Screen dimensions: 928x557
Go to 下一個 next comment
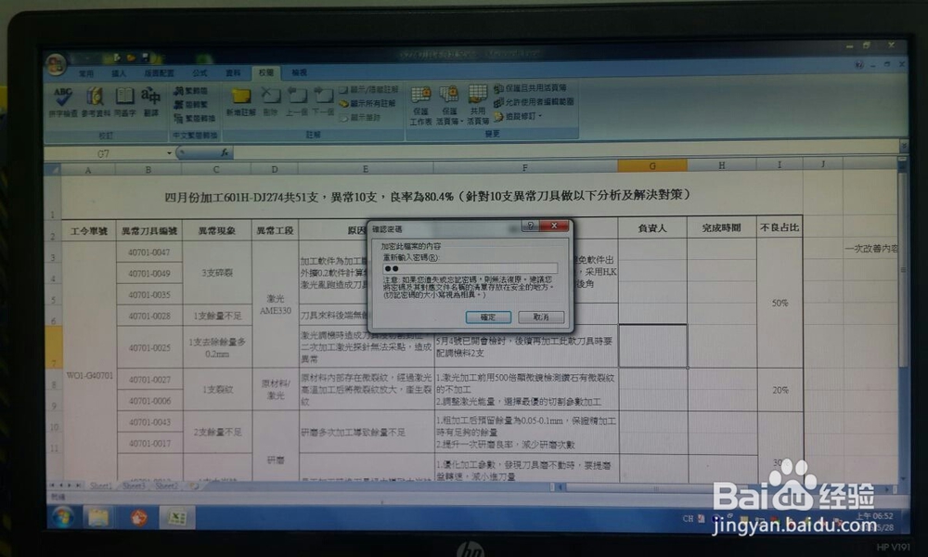(x=323, y=101)
